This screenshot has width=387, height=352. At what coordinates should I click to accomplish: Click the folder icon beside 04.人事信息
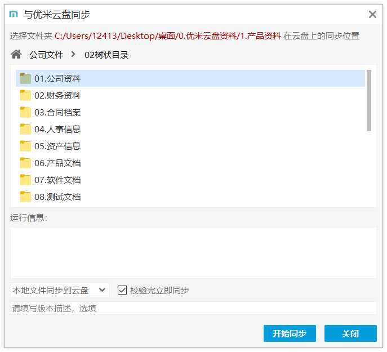coord(25,129)
